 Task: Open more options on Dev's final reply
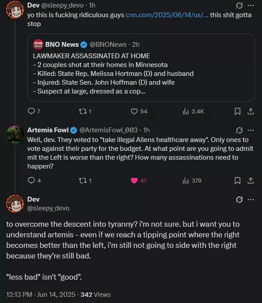(251, 199)
